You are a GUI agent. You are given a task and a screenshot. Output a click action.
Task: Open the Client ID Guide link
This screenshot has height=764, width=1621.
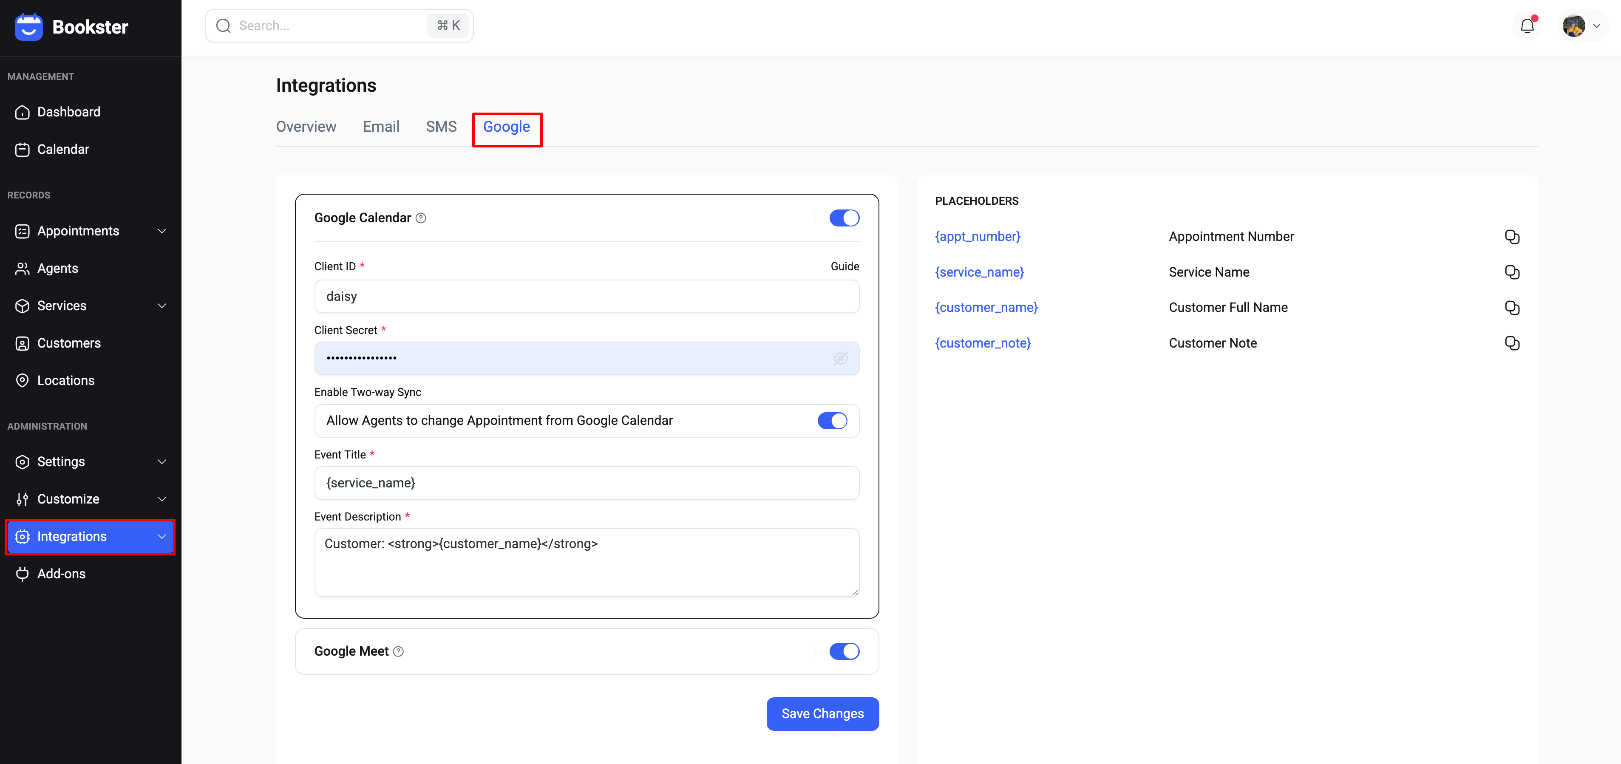(845, 266)
